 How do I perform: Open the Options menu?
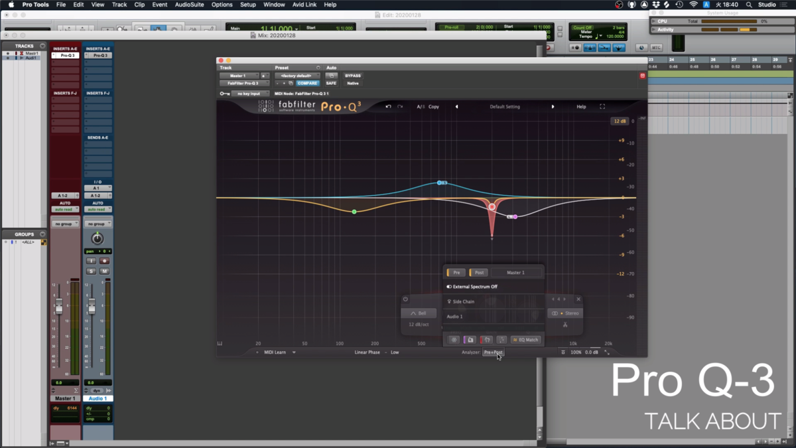click(222, 5)
